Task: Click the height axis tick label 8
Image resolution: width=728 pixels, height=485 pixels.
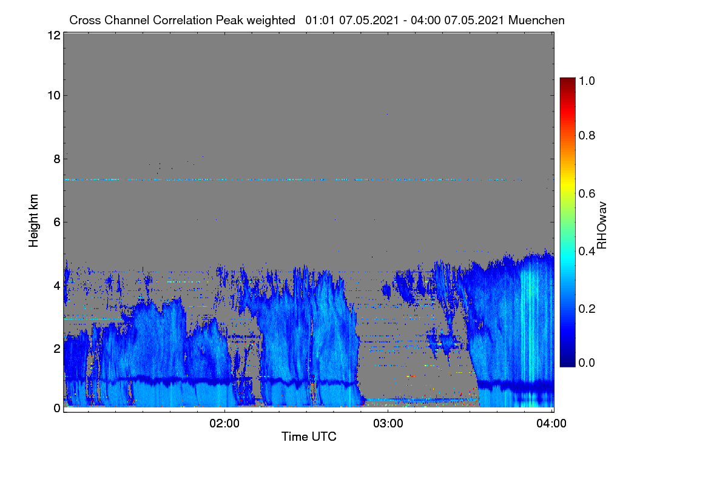Action: coord(56,159)
